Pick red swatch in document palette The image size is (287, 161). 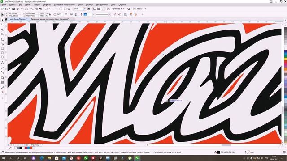tap(31, 148)
